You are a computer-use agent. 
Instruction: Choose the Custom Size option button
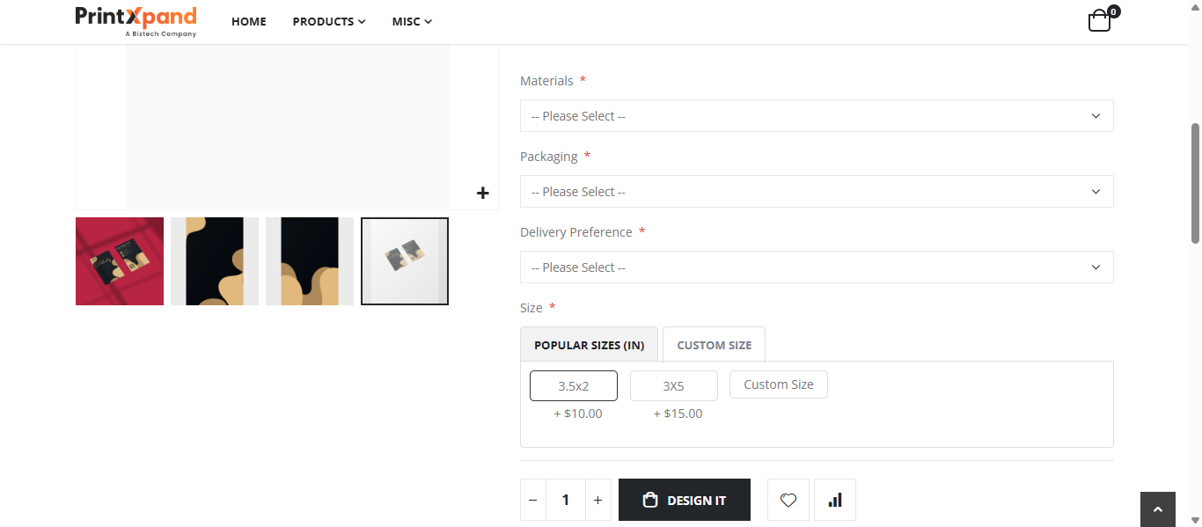coord(779,384)
